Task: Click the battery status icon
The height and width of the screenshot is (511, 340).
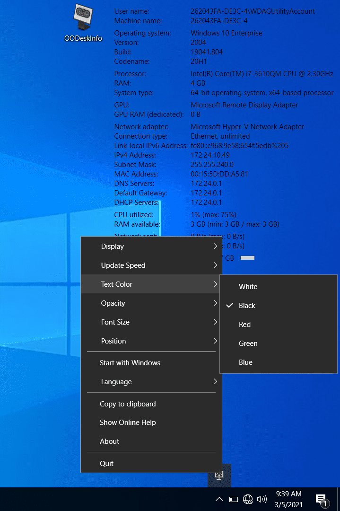Action: (x=234, y=499)
